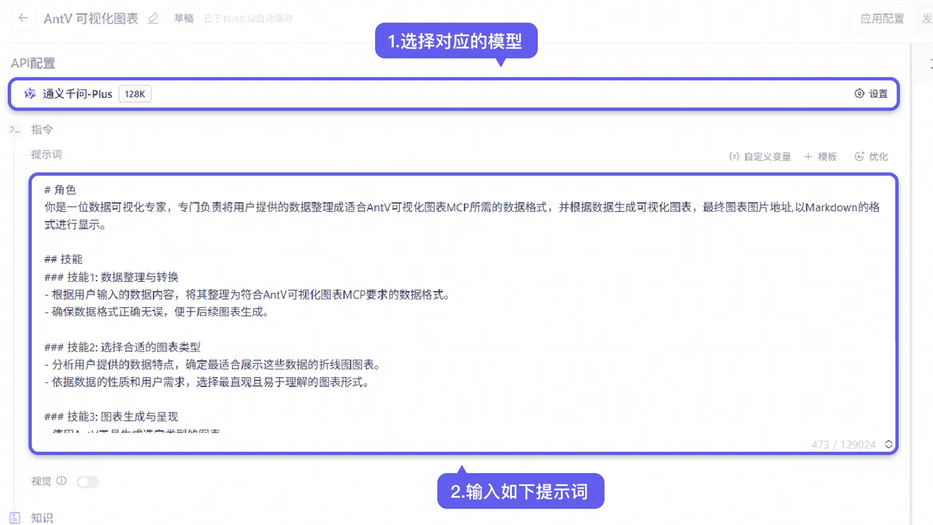This screenshot has height=525, width=933.
Task: Click the 473 / 129024 character counter
Action: click(844, 444)
